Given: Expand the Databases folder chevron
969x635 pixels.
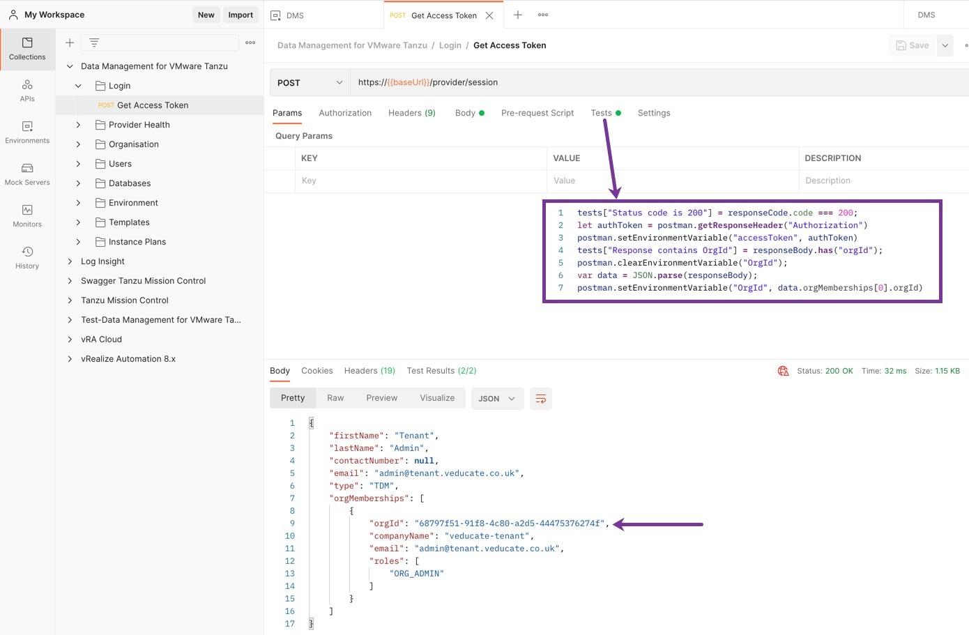Looking at the screenshot, I should click(78, 183).
